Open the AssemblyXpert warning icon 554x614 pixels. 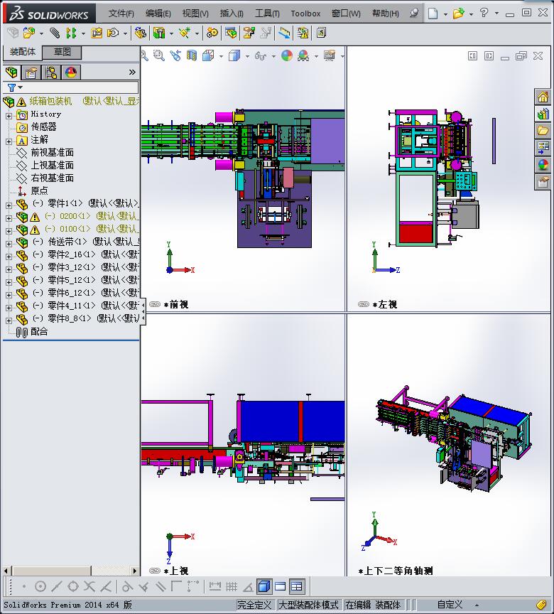[303, 33]
